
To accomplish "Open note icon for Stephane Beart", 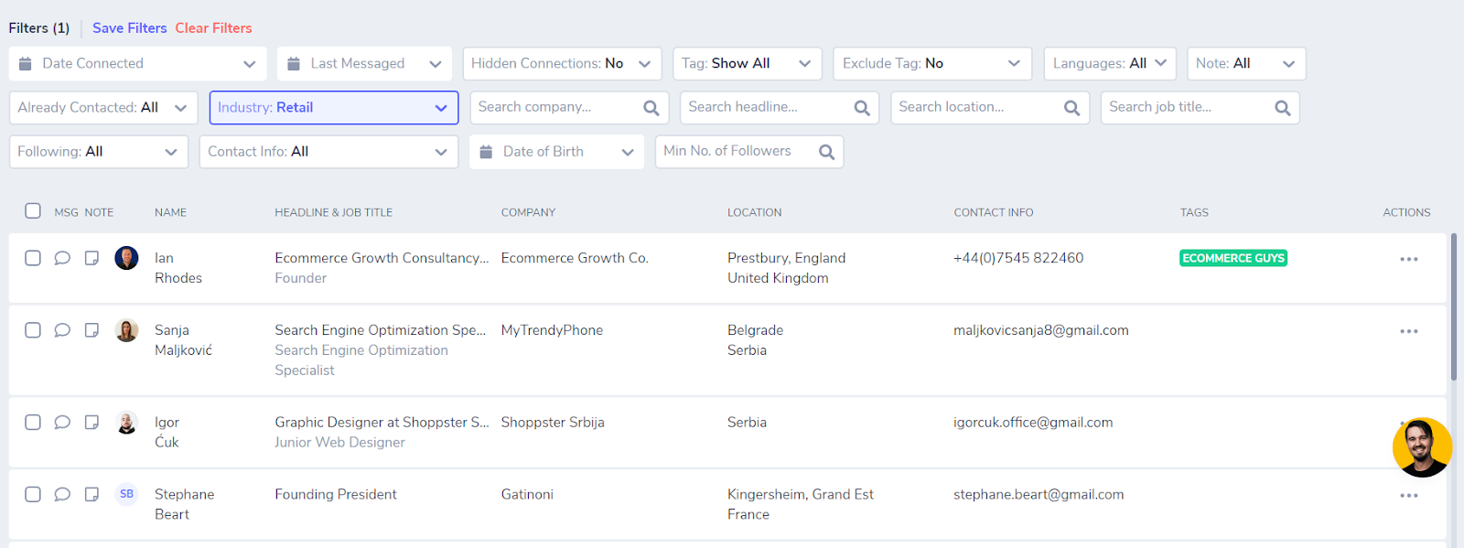I will pos(91,495).
